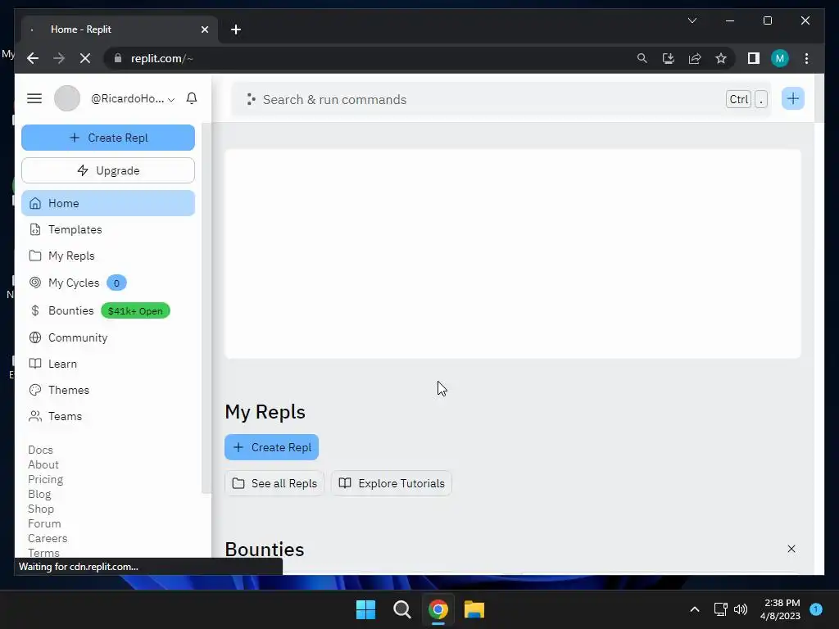Viewport: 839px width, 629px height.
Task: Show hidden system tray icons
Action: [695, 609]
